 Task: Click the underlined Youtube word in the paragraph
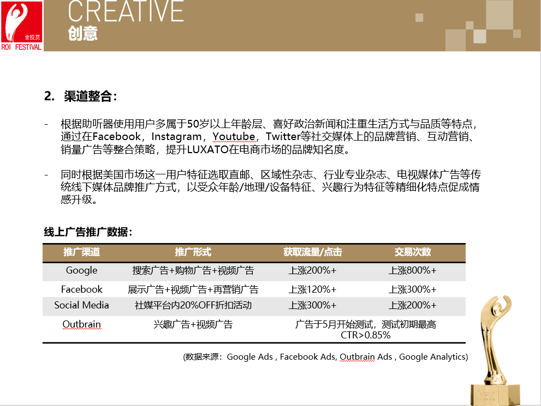[x=234, y=136]
